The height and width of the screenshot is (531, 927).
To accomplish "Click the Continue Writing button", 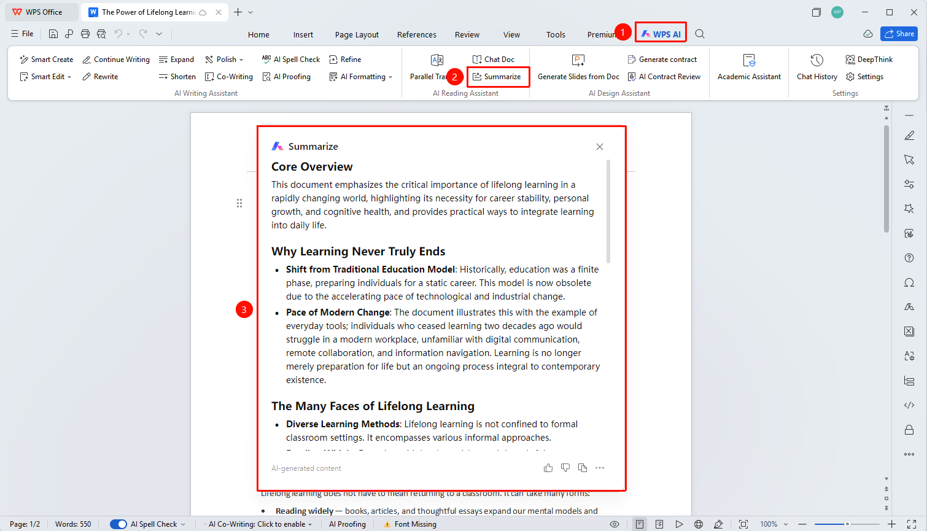I will click(116, 60).
